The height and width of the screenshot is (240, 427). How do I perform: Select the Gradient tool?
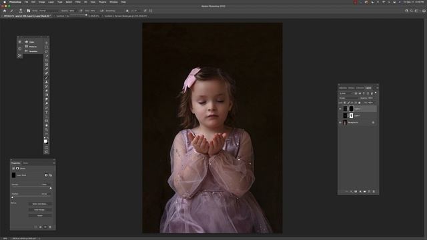click(47, 95)
